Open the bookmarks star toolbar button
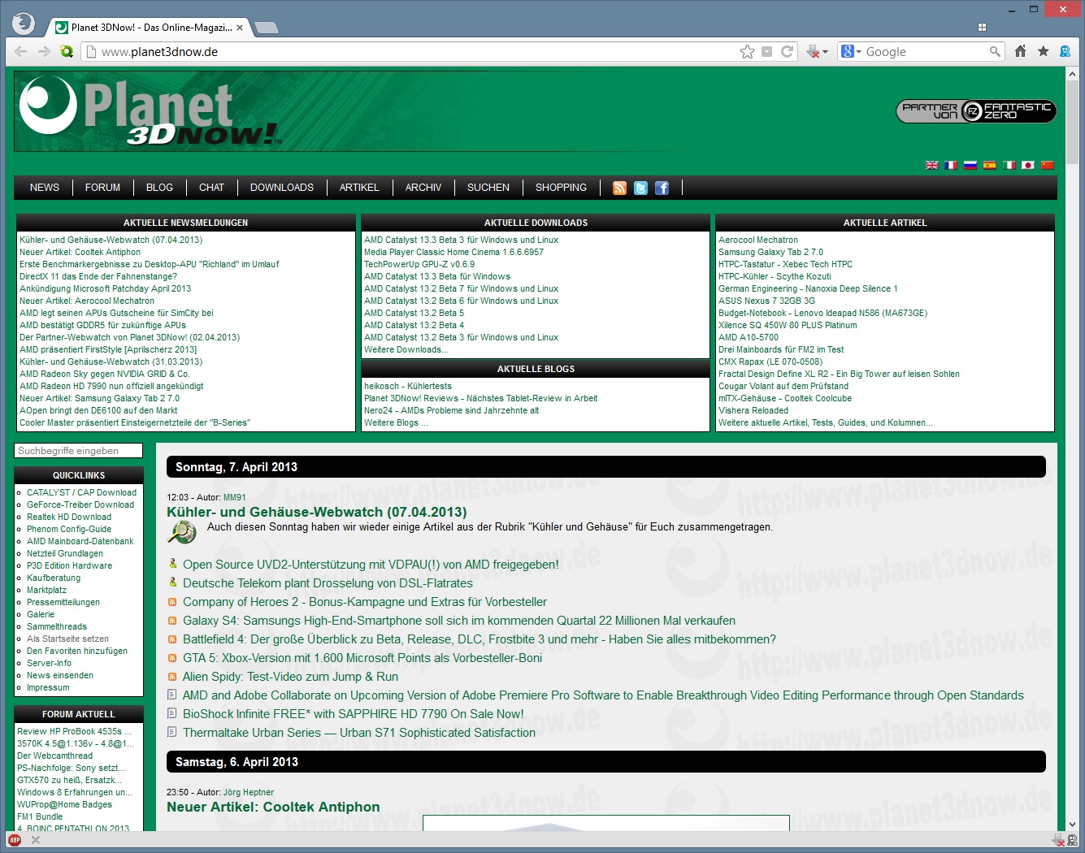The image size is (1085, 853). click(x=1043, y=51)
